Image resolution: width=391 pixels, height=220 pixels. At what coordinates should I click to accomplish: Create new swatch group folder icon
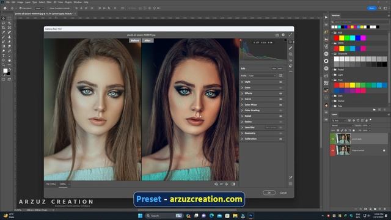point(374,109)
